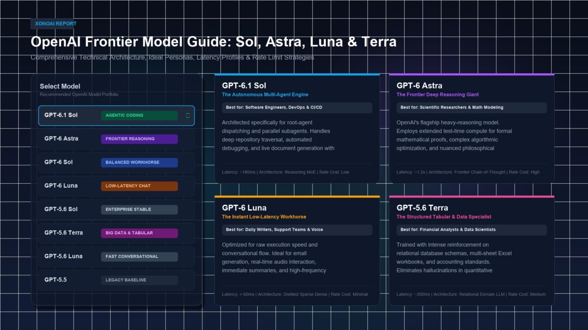Click the AGENTIC CODING green badge
This screenshot has width=588, height=330.
click(139, 115)
